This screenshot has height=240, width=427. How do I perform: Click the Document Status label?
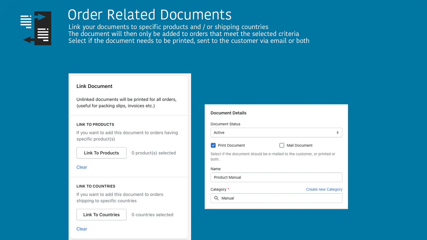226,124
